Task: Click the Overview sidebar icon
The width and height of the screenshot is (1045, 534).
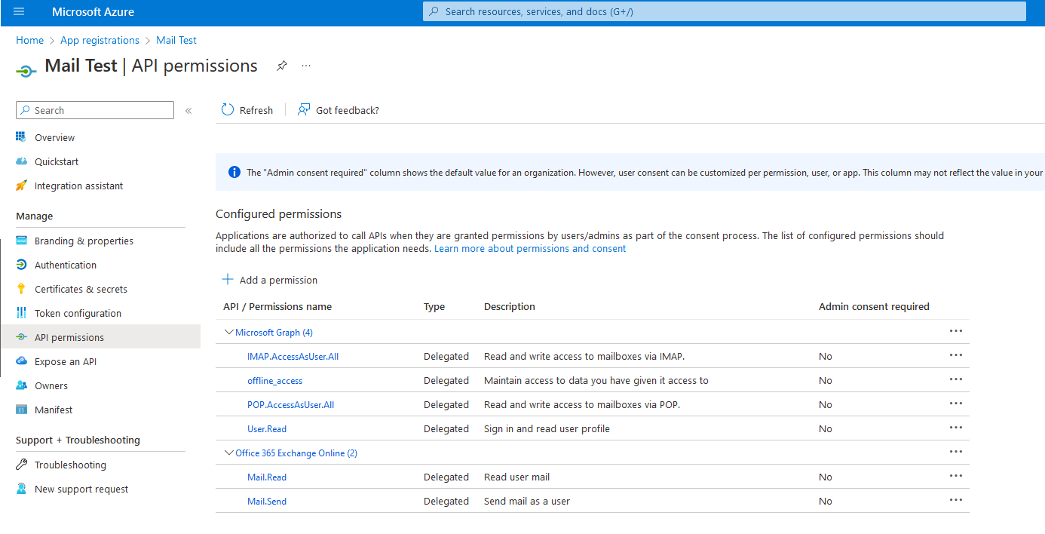Action: (x=21, y=137)
